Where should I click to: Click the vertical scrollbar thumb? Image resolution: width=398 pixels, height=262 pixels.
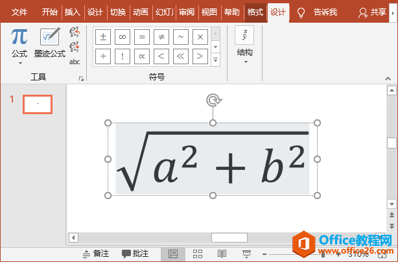tap(392, 143)
